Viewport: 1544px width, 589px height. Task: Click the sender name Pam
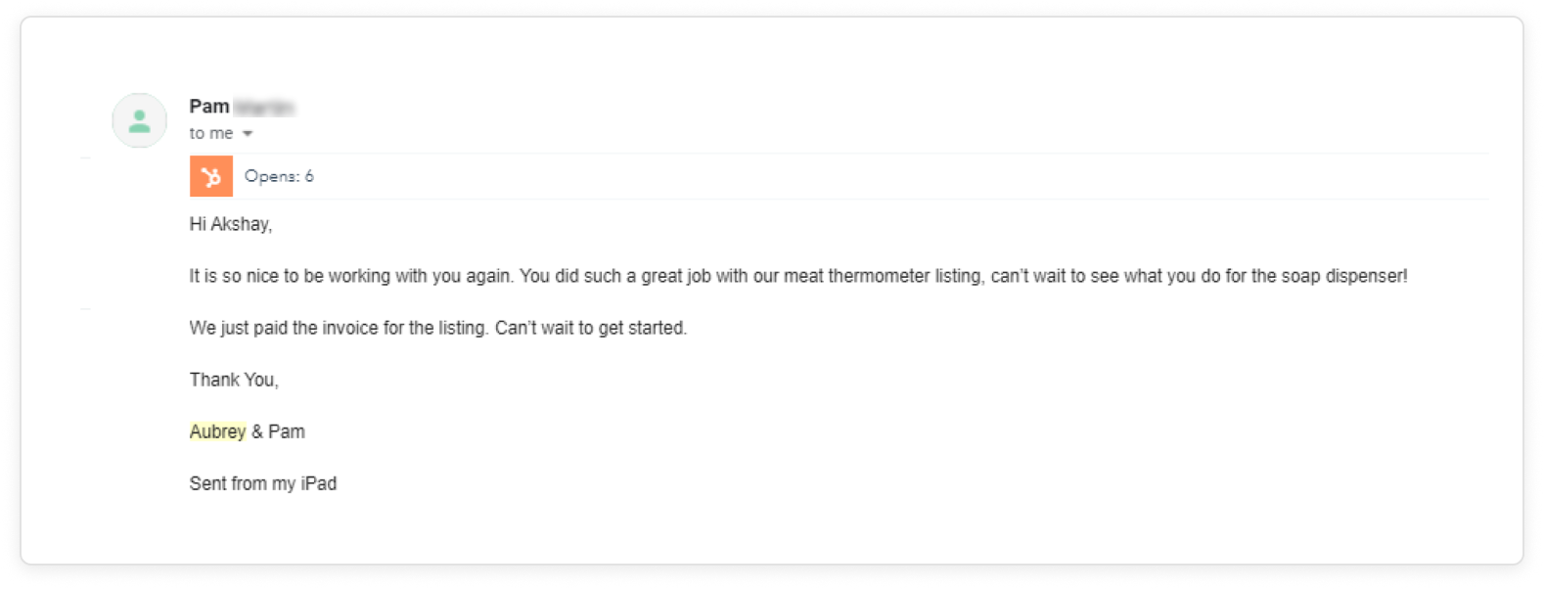(x=209, y=106)
